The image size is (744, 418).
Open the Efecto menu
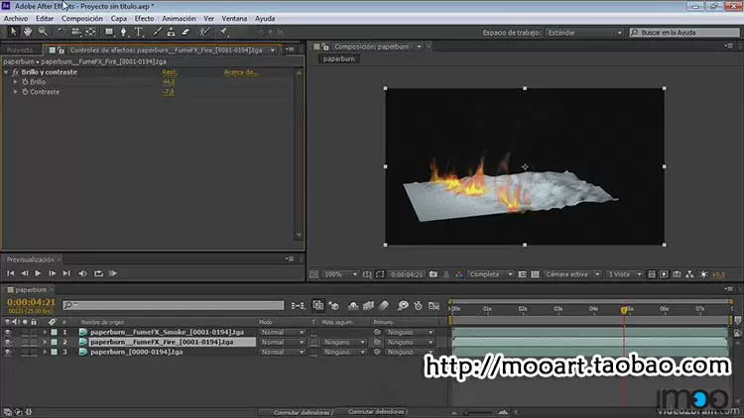(144, 19)
